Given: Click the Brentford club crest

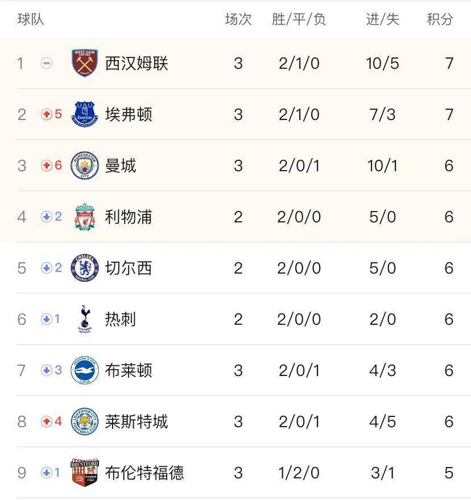Looking at the screenshot, I should coord(85,473).
